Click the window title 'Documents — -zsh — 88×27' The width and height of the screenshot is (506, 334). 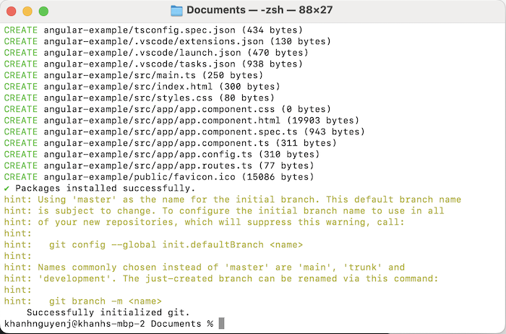(260, 10)
